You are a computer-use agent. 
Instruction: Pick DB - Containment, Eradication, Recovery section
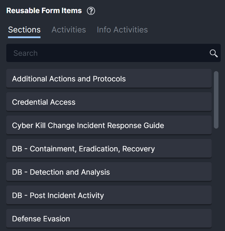coord(83,149)
